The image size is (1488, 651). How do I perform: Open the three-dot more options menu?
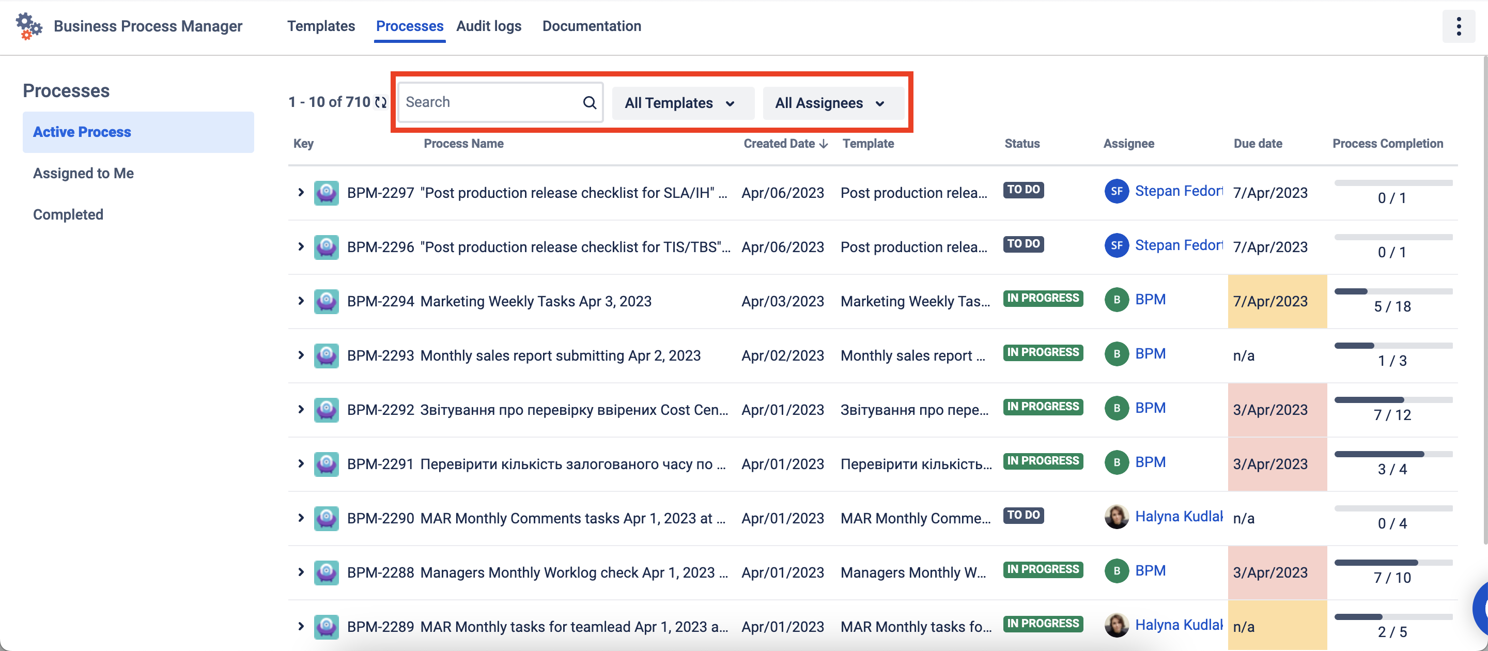1458,26
